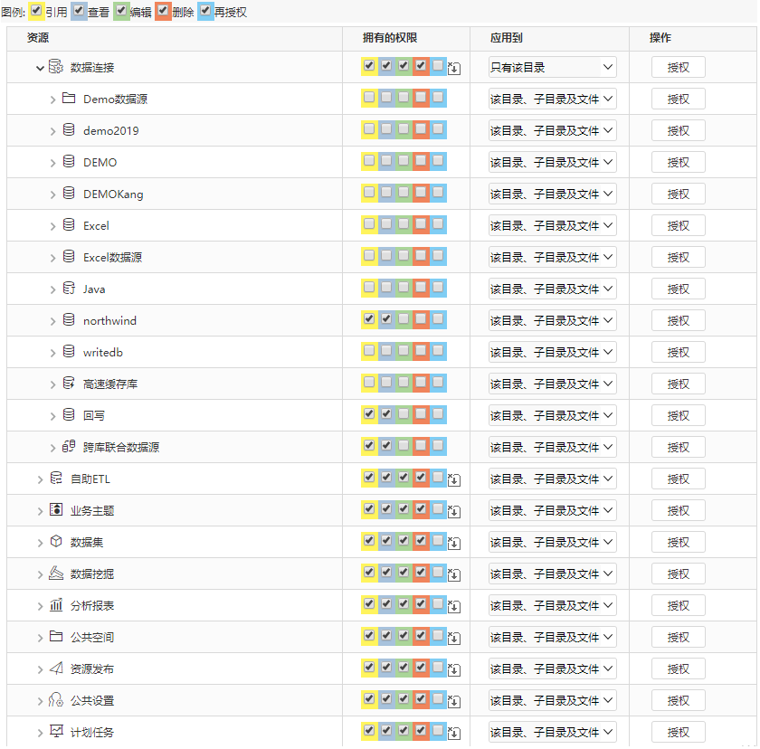Check the 引用 checkbox for Demo数据源
This screenshot has height=749, width=760.
369,97
